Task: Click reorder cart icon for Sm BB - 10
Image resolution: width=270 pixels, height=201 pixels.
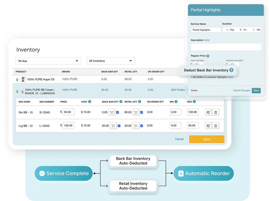Action: 208,112
